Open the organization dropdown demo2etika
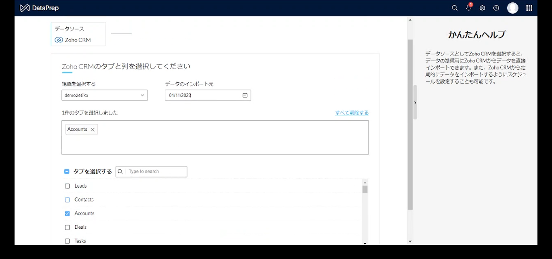 pyautogui.click(x=105, y=95)
